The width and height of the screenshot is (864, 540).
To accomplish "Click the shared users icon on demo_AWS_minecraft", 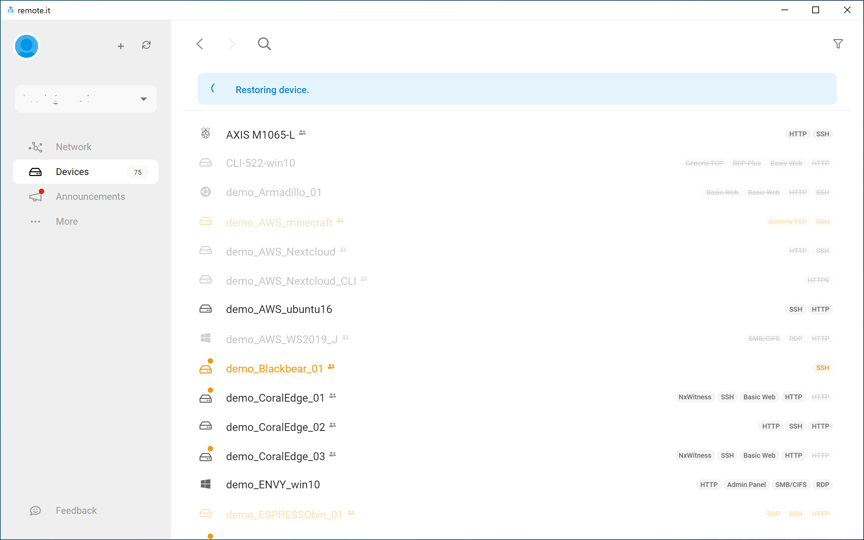I will point(340,220).
